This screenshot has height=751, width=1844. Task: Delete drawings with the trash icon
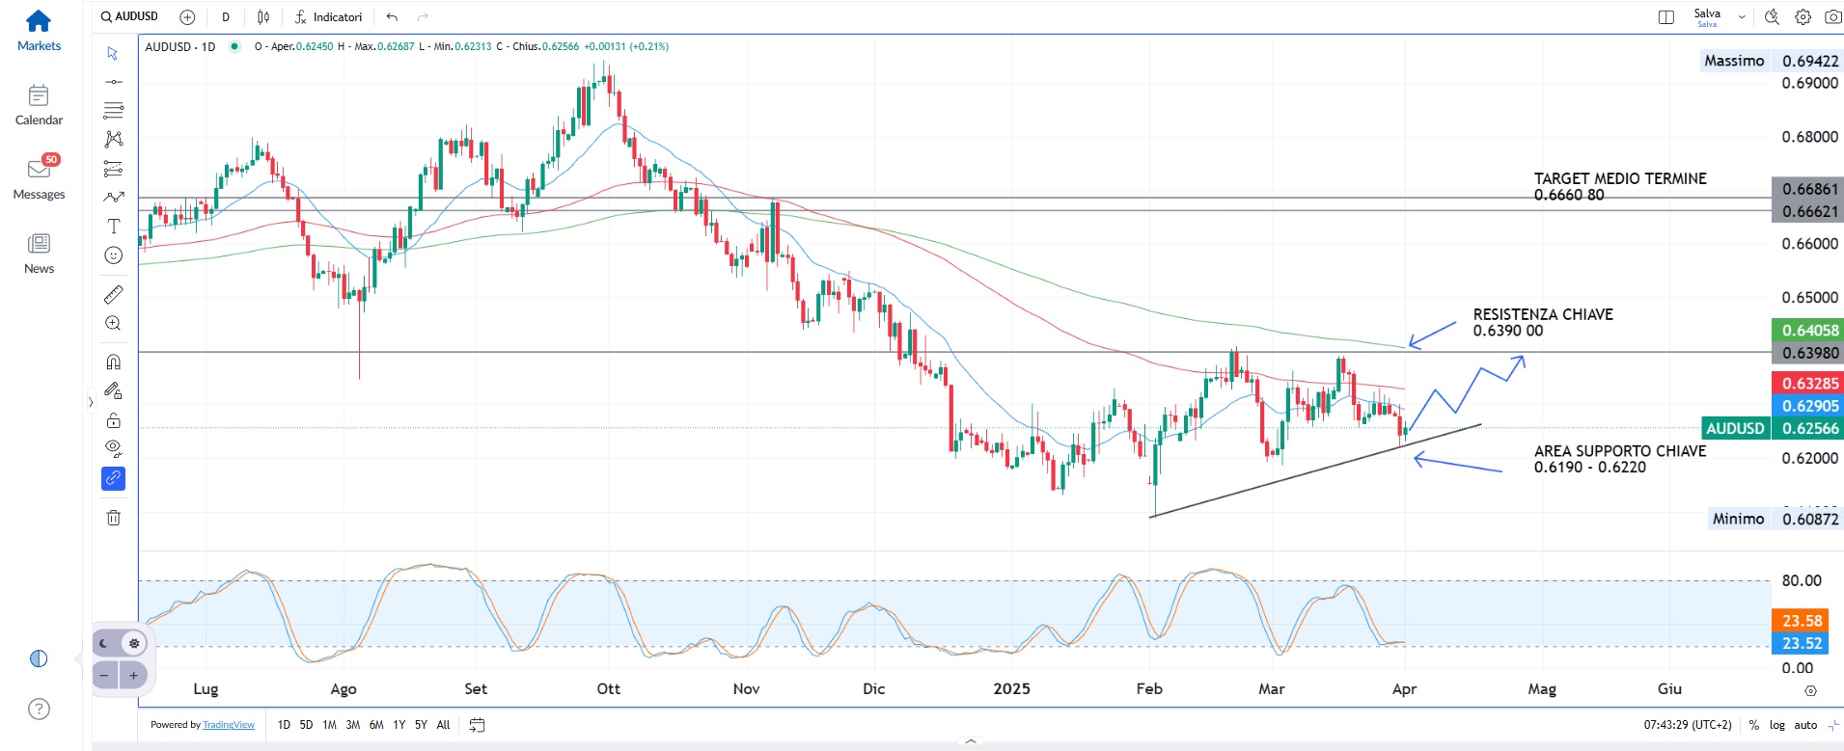[x=113, y=518]
